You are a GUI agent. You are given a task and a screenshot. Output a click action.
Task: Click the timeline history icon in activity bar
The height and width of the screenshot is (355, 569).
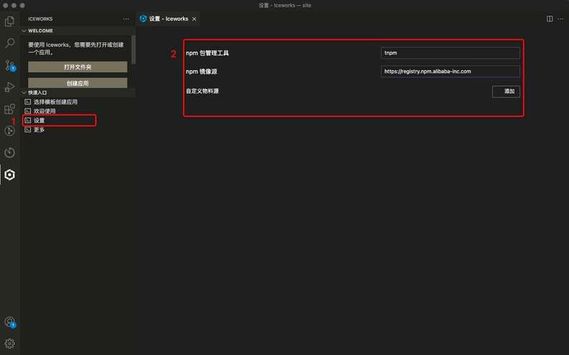pos(10,152)
